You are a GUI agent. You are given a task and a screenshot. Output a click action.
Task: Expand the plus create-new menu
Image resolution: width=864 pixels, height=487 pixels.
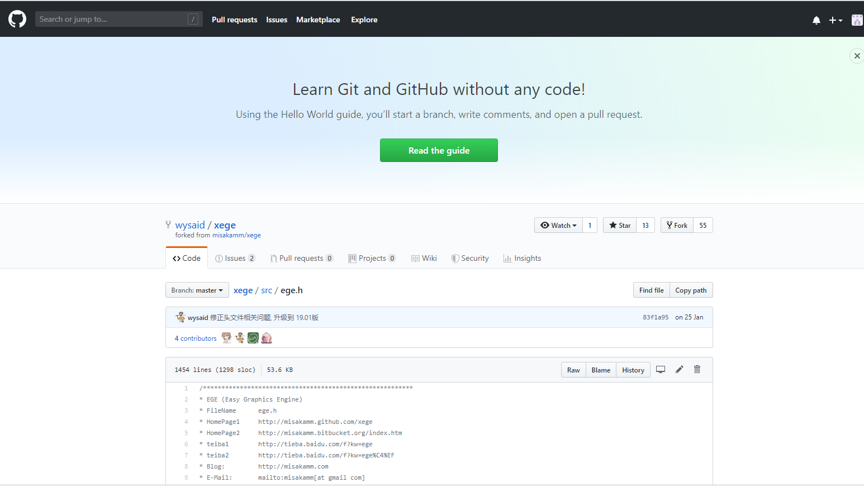(835, 20)
